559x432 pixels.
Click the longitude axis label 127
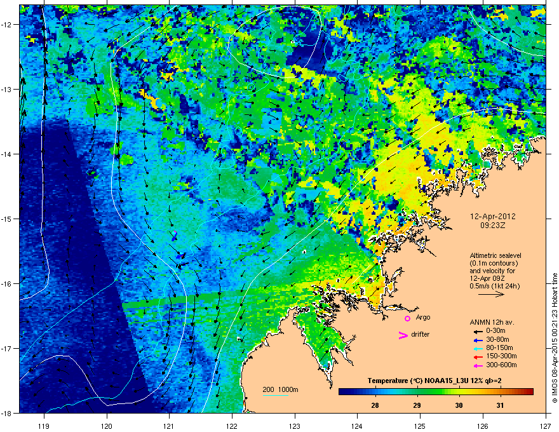(546, 426)
